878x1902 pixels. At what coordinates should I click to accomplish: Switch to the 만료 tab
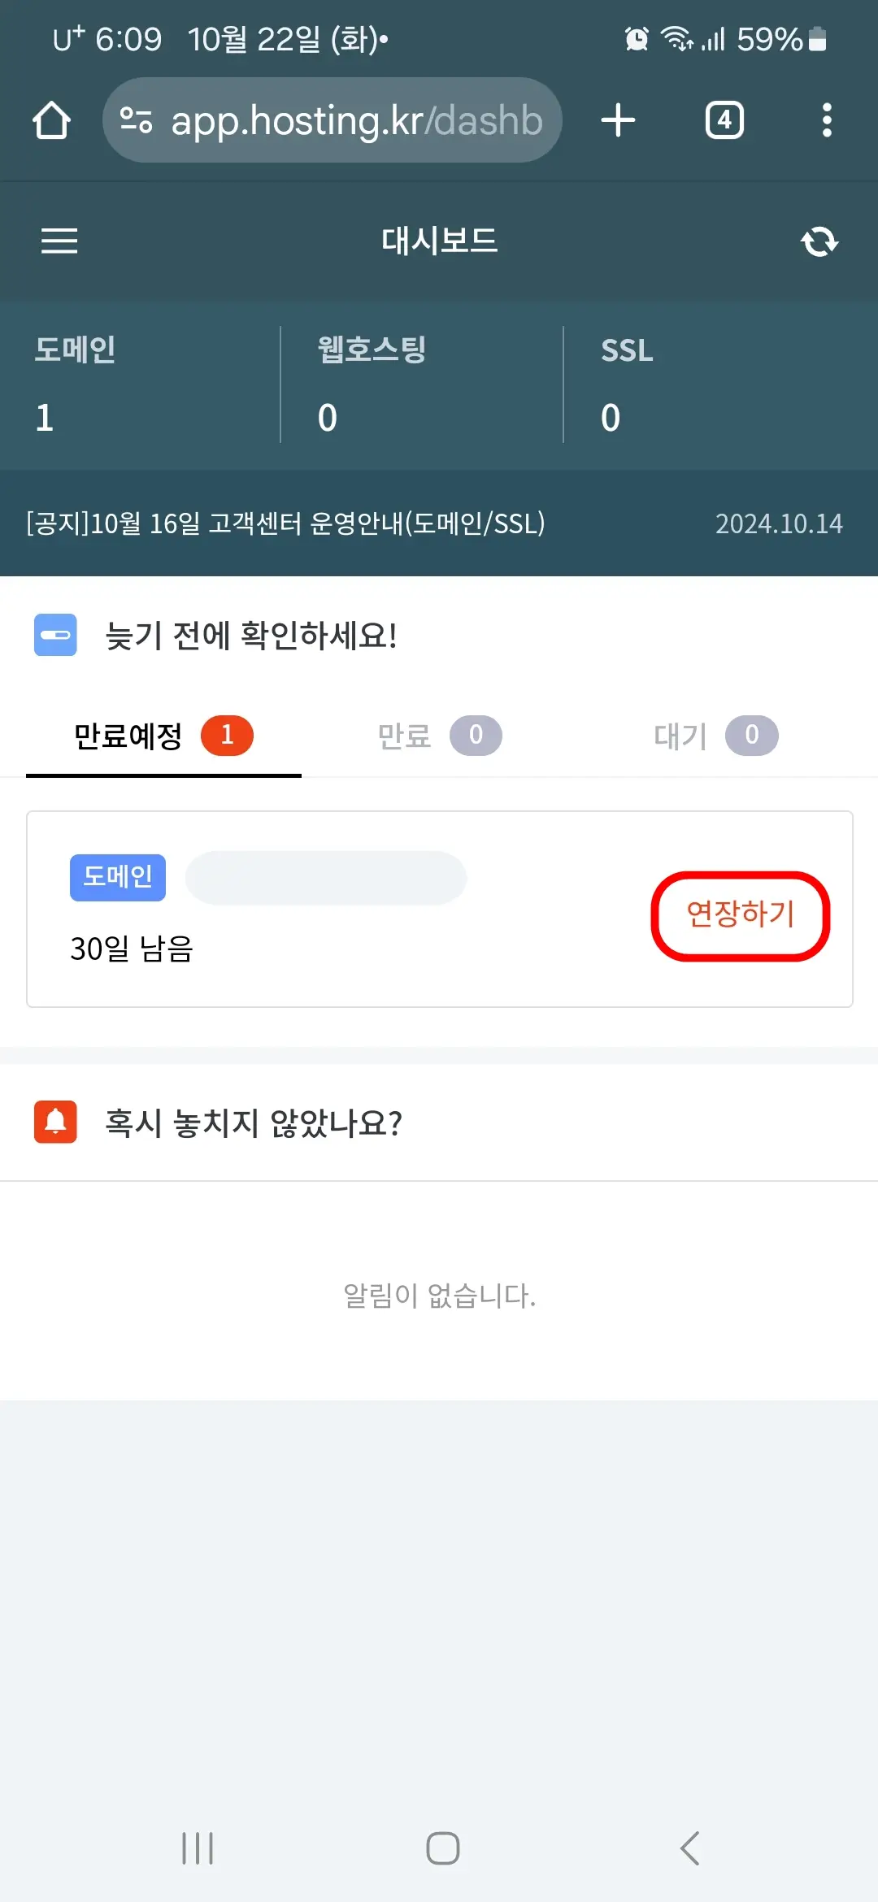[439, 736]
